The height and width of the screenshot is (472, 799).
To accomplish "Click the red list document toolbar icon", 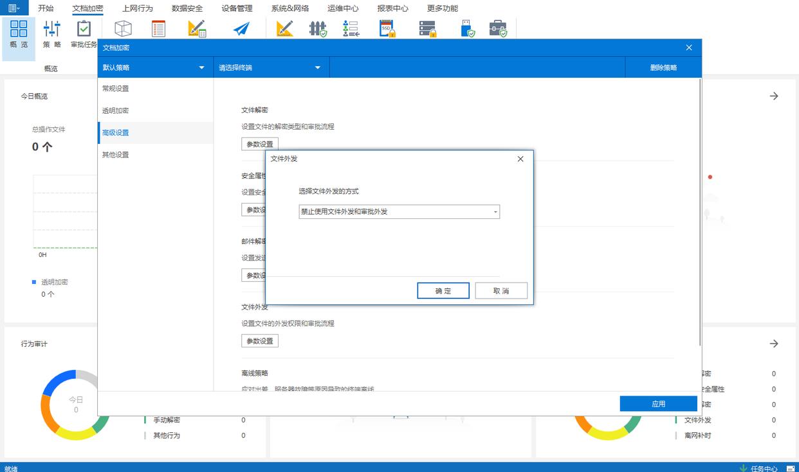I will coord(158,28).
